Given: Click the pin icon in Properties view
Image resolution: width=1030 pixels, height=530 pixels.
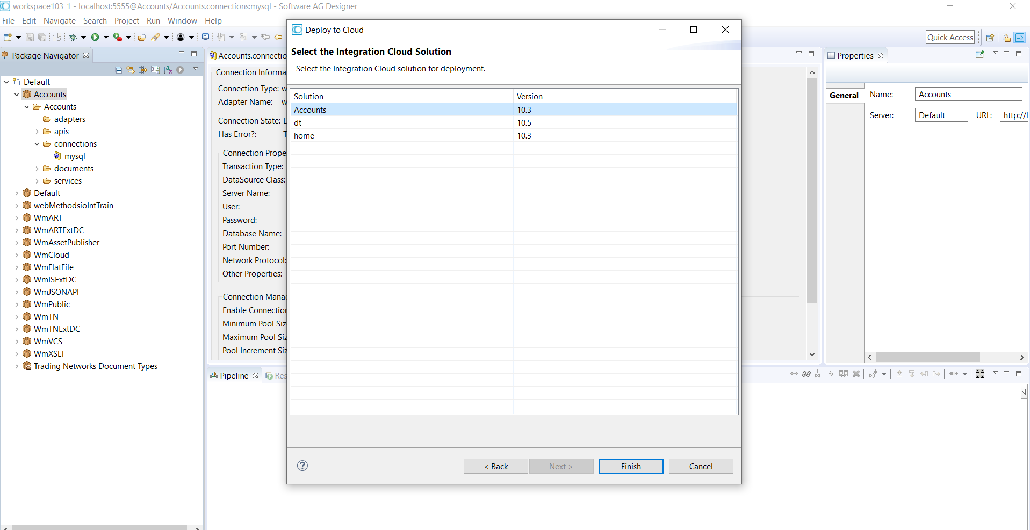Looking at the screenshot, I should tap(979, 54).
